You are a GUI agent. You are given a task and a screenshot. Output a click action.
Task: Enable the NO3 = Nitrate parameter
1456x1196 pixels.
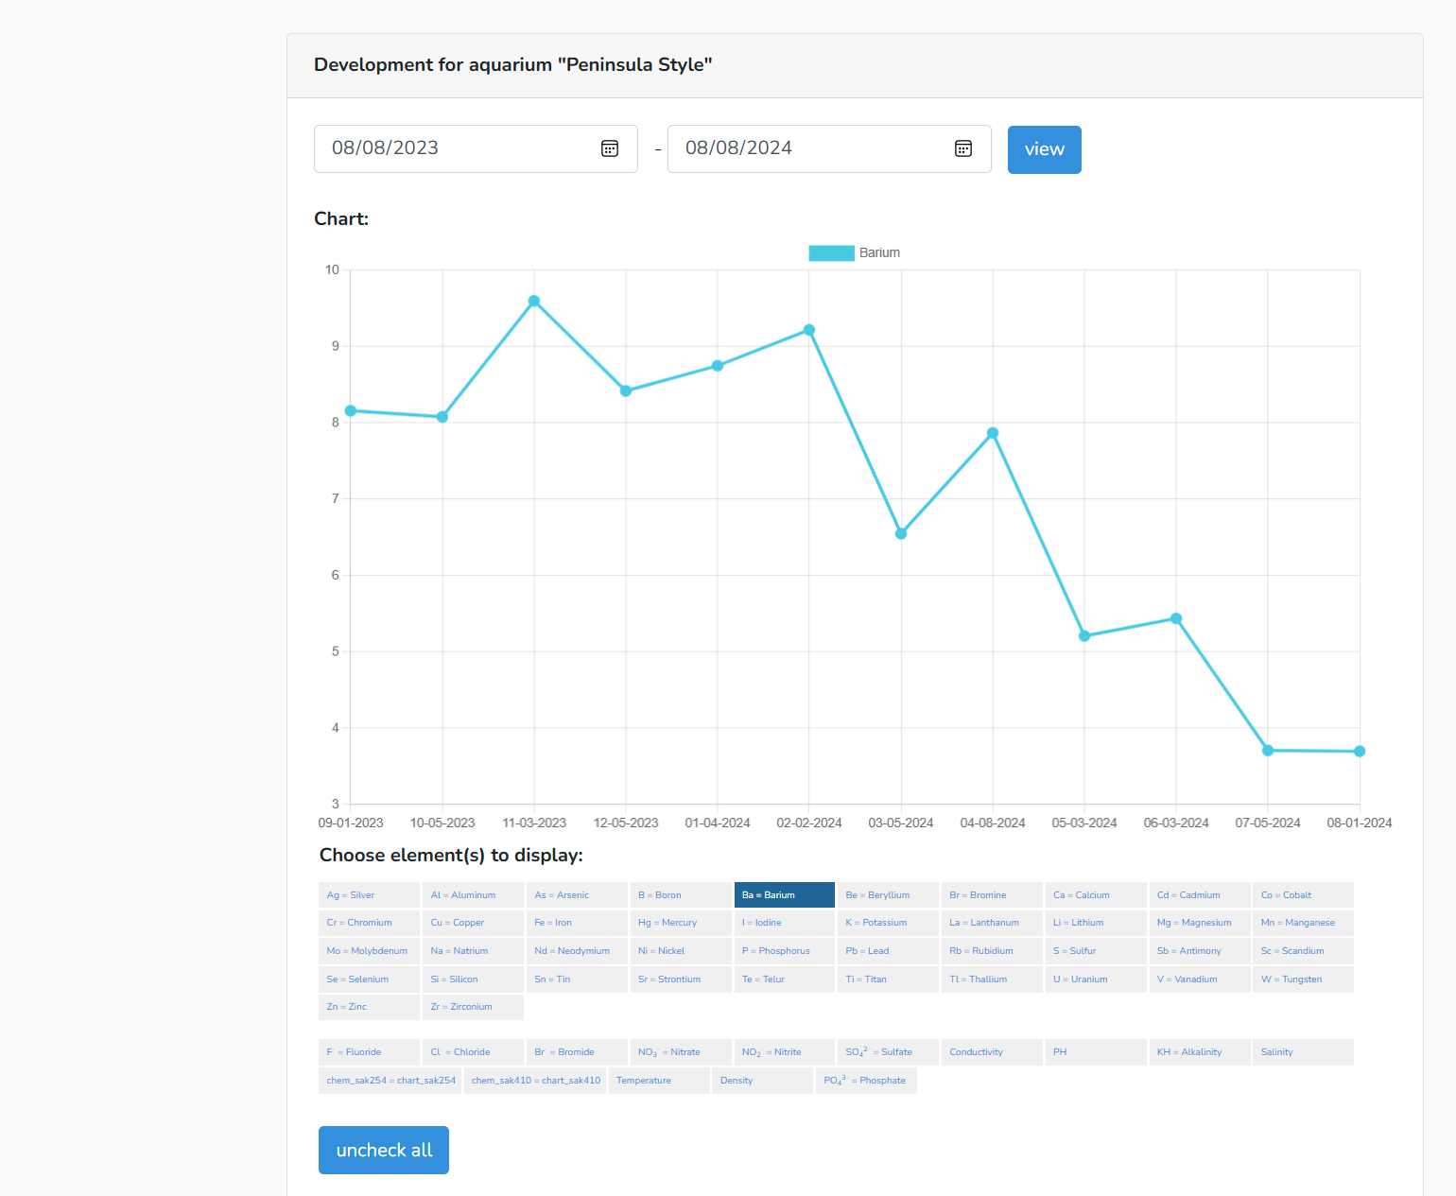680,1052
